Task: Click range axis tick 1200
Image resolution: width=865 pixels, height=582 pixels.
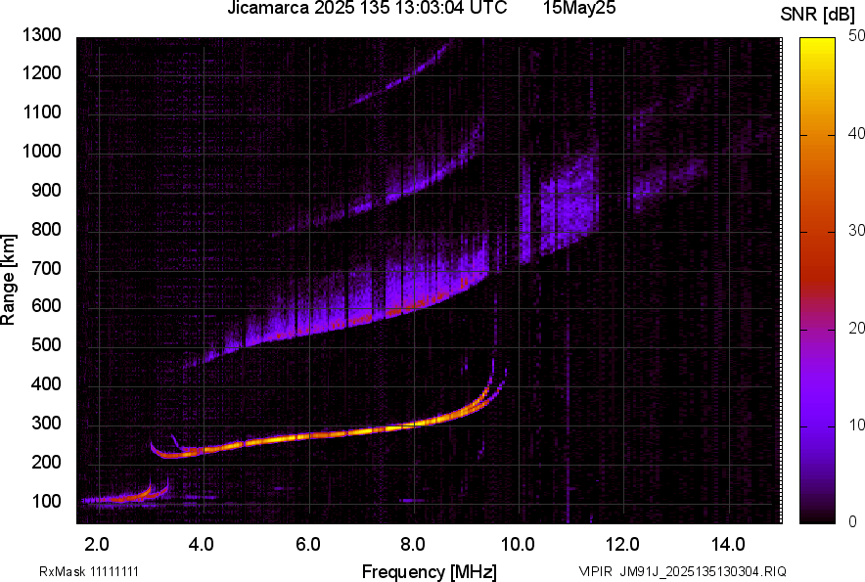Action: click(41, 72)
